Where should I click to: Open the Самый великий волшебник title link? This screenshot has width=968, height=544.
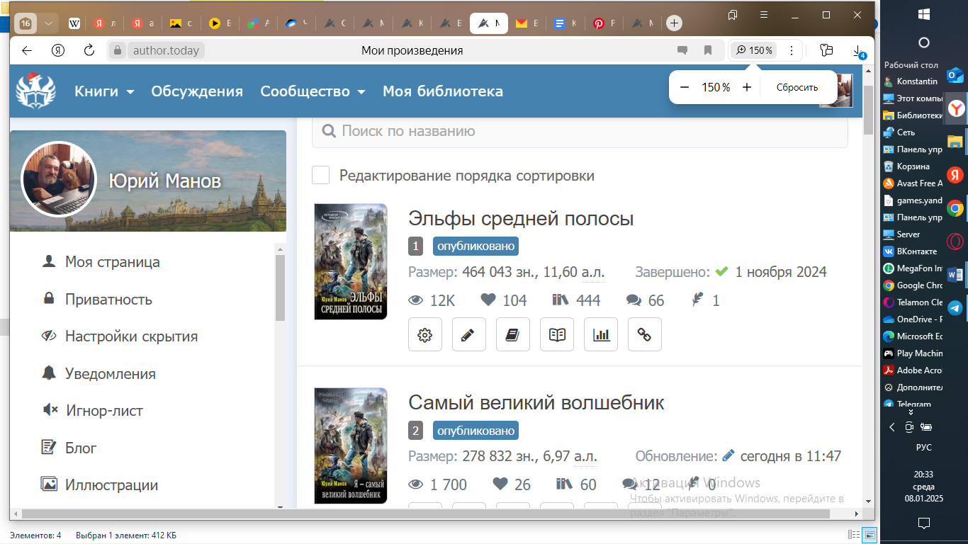536,402
